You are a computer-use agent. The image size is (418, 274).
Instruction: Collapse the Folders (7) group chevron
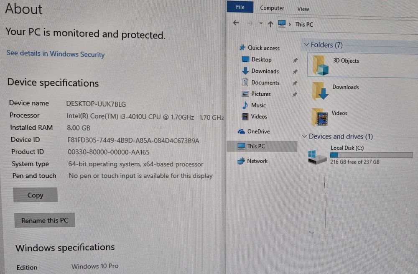click(306, 44)
